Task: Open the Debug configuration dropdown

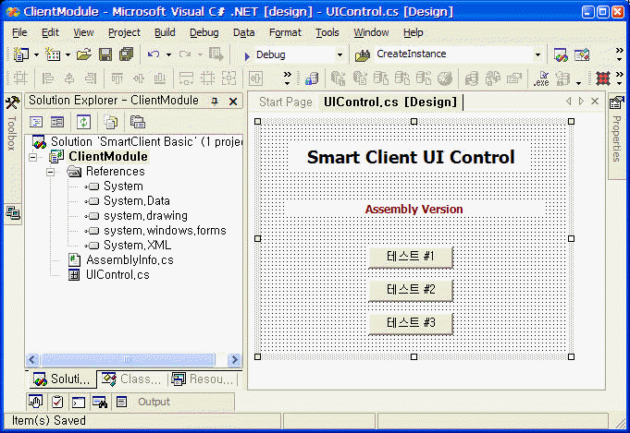Action: (x=340, y=54)
